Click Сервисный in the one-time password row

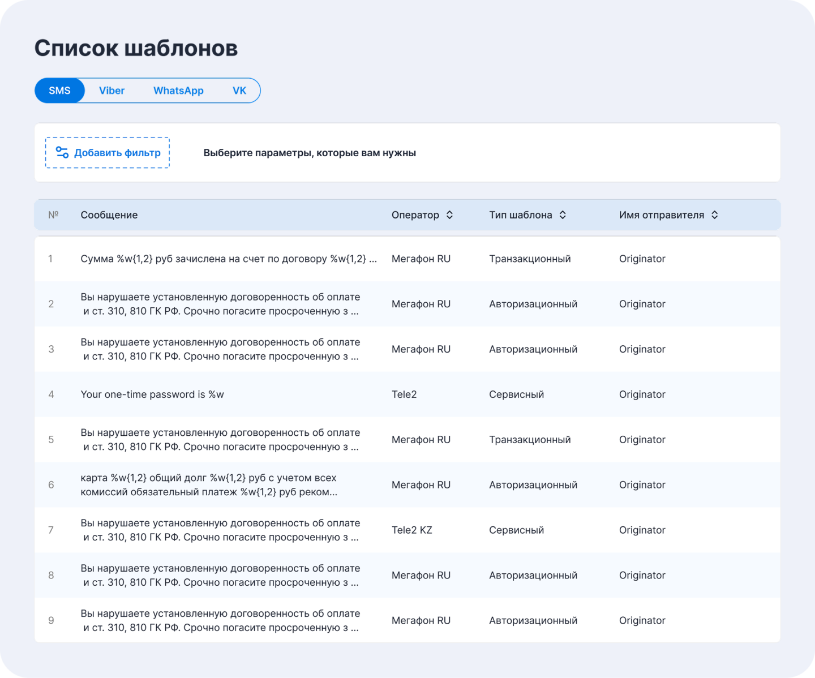[x=517, y=394]
